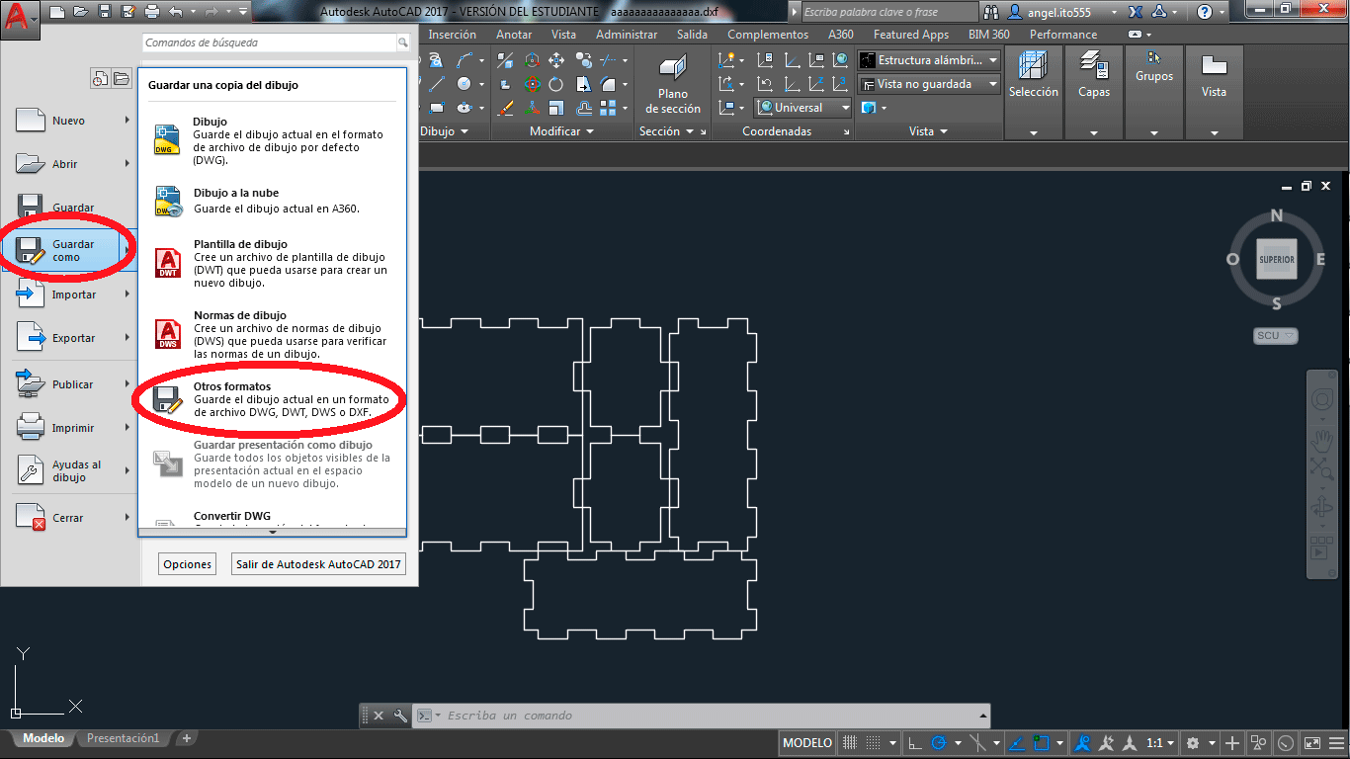Choose Dibujo DWG save option
The height and width of the screenshot is (759, 1350).
pyautogui.click(x=272, y=141)
